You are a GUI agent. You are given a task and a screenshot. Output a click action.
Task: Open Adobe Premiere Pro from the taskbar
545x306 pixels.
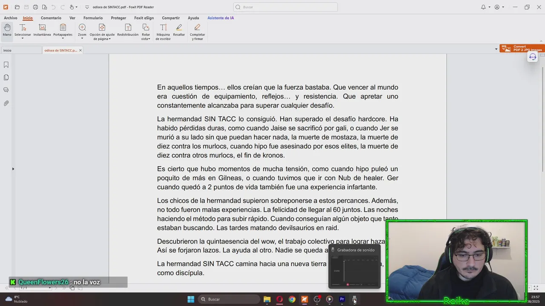pyautogui.click(x=342, y=299)
